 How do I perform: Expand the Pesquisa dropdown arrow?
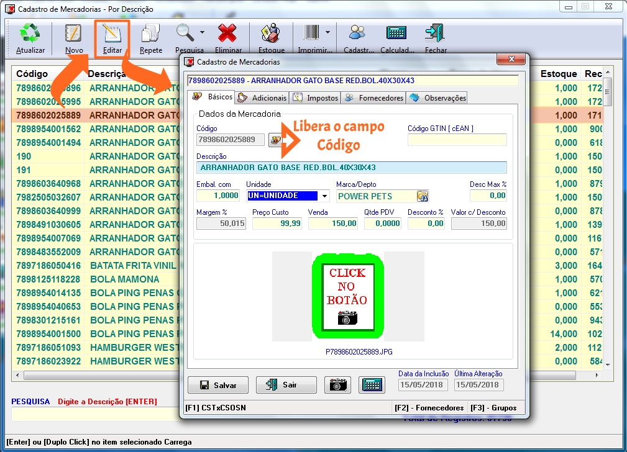(203, 32)
